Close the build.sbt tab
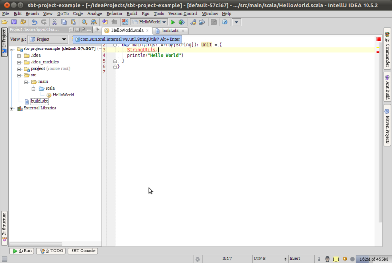This screenshot has width=392, height=263. tap(183, 31)
